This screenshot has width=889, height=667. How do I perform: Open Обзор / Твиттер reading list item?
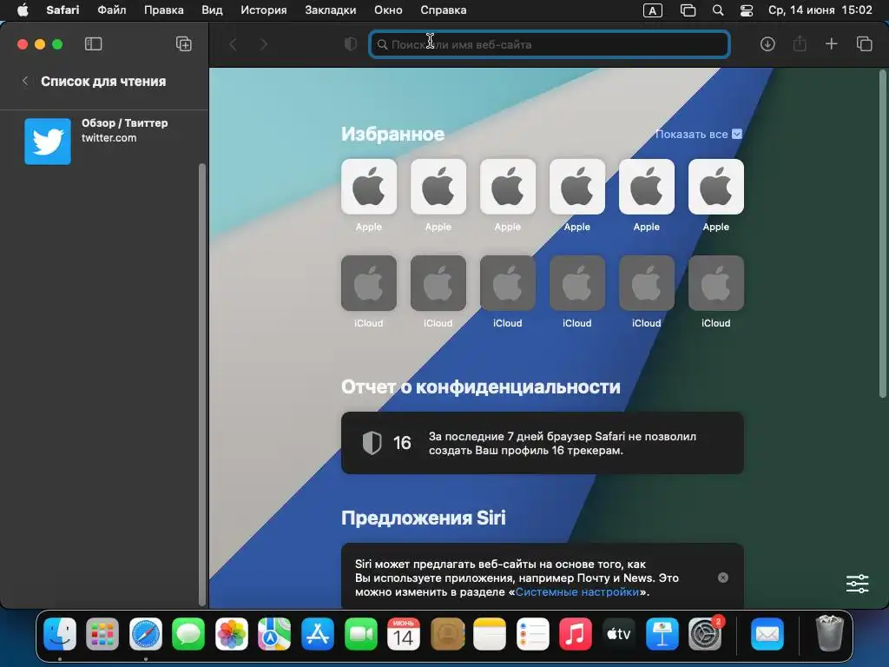pos(105,142)
